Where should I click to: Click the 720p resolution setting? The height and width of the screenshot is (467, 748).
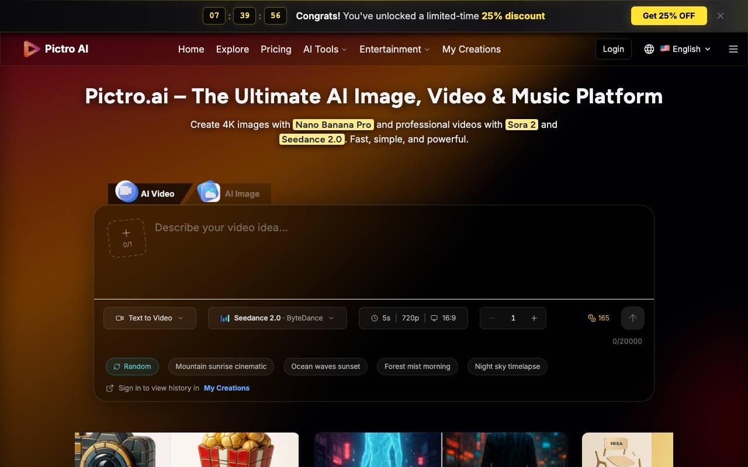coord(410,318)
